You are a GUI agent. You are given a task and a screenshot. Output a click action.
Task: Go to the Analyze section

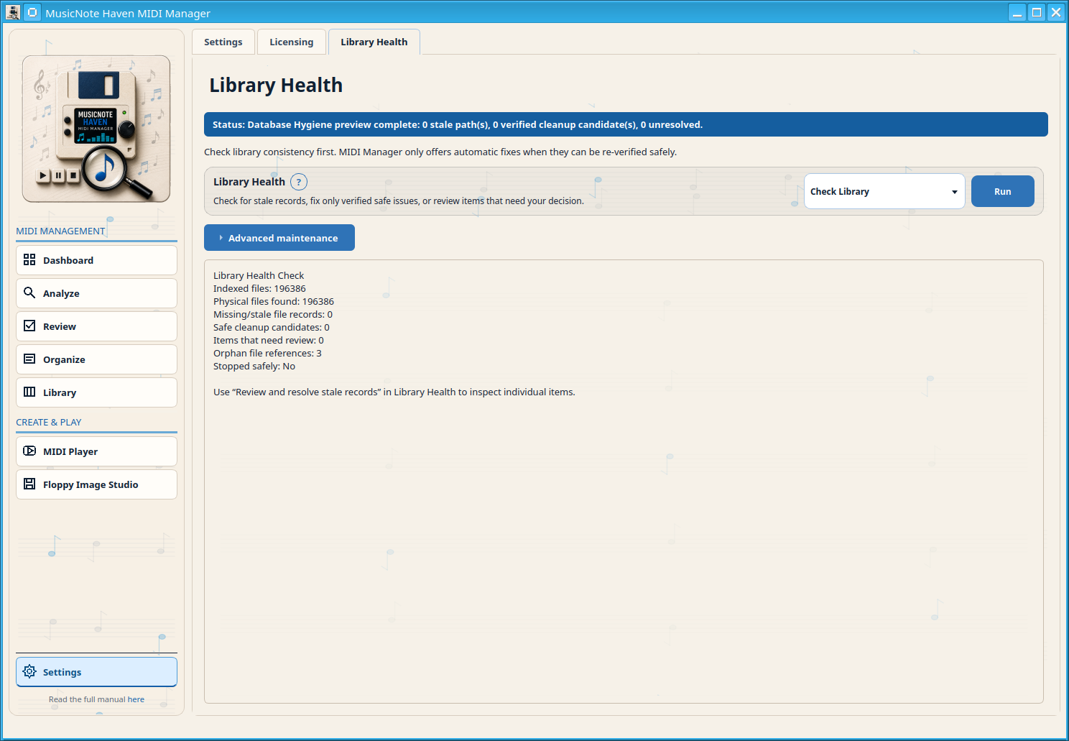click(x=96, y=293)
